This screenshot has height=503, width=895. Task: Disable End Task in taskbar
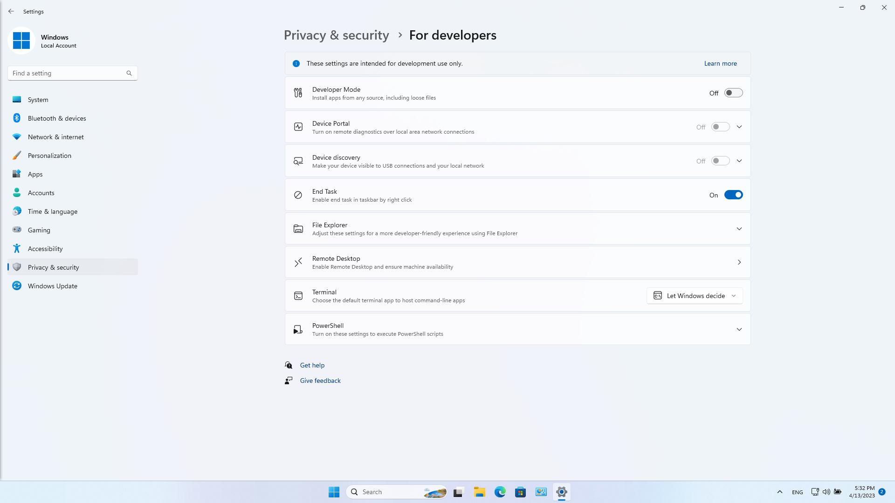click(x=734, y=195)
